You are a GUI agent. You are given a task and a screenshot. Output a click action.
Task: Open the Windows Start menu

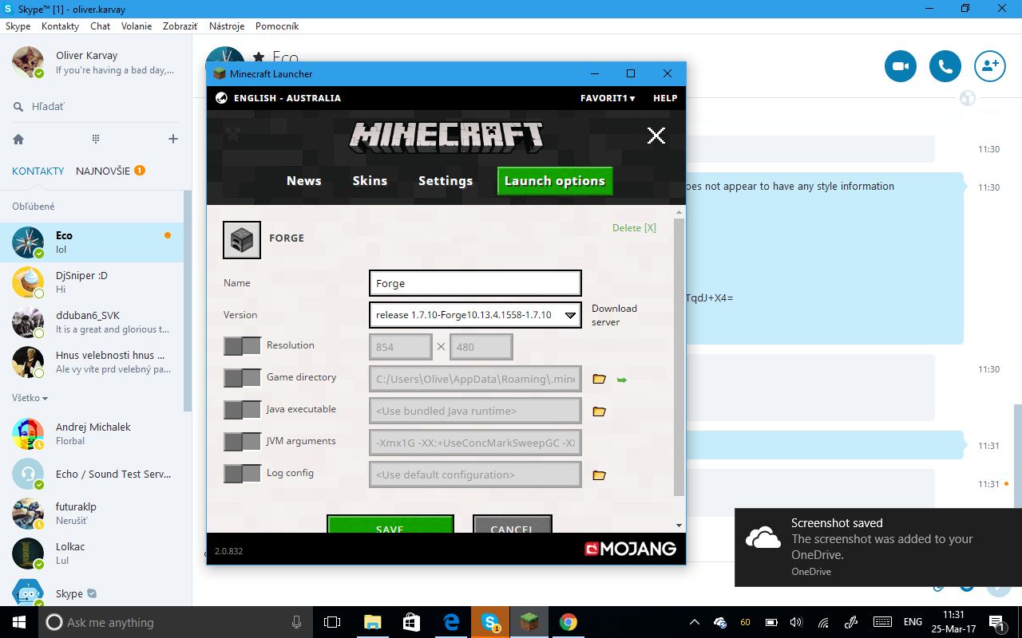18,622
